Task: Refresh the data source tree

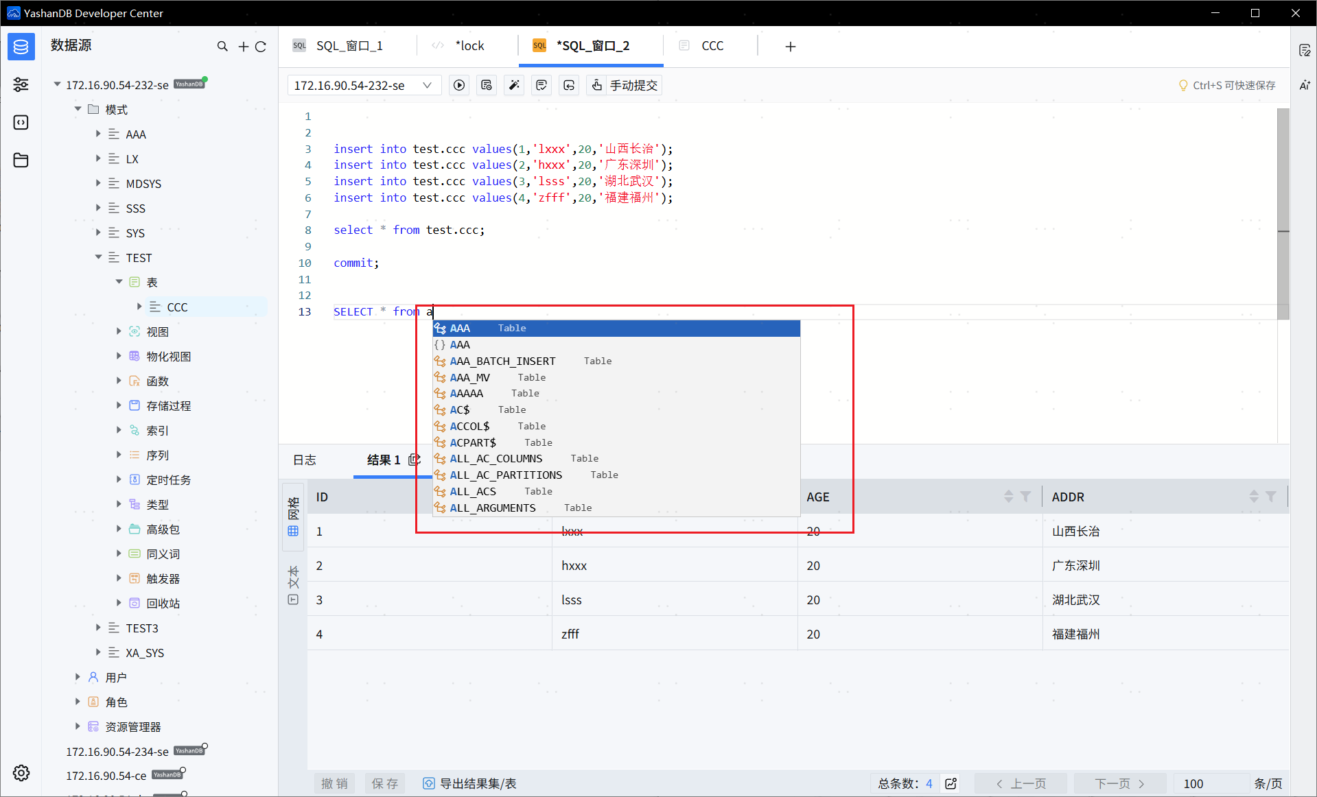Action: pos(261,46)
